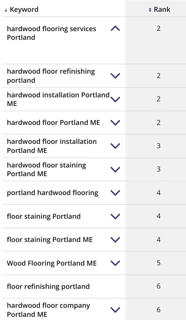Click the Rank column header
186x320 pixels.
click(x=162, y=9)
